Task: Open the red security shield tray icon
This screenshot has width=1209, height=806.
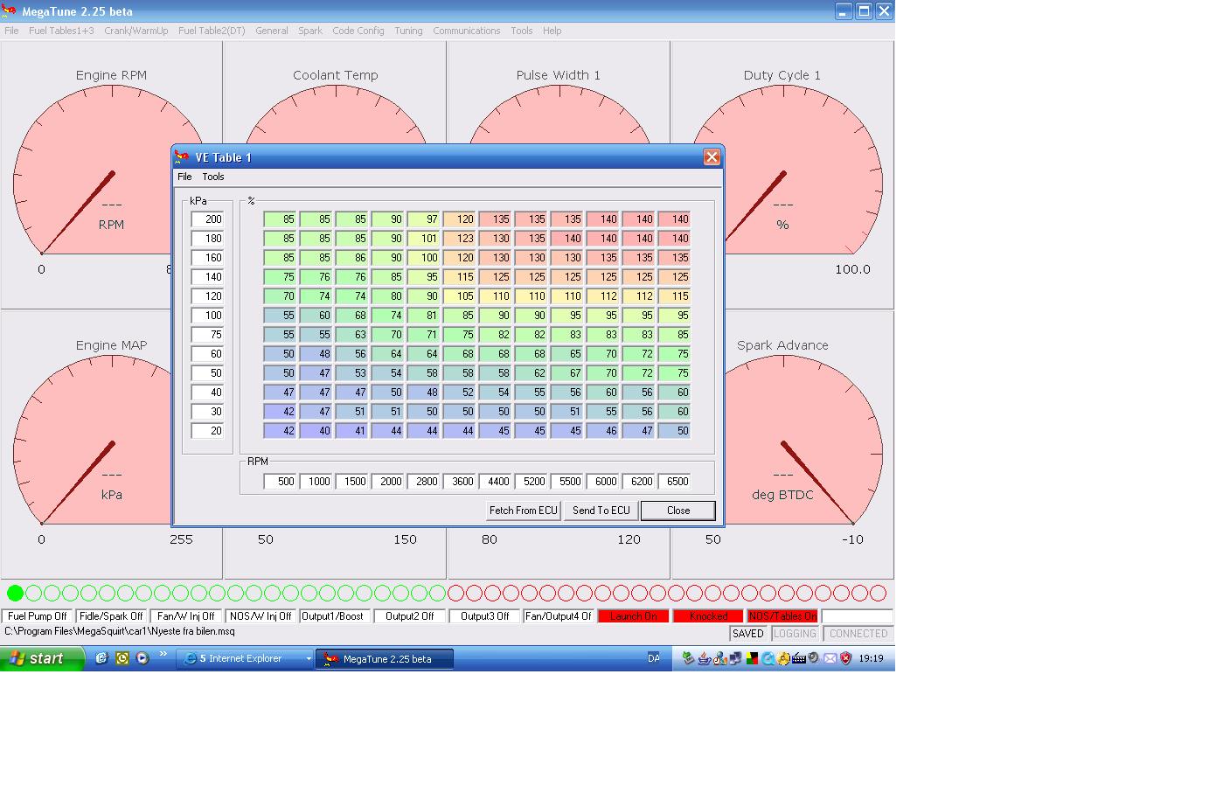Action: coord(845,658)
